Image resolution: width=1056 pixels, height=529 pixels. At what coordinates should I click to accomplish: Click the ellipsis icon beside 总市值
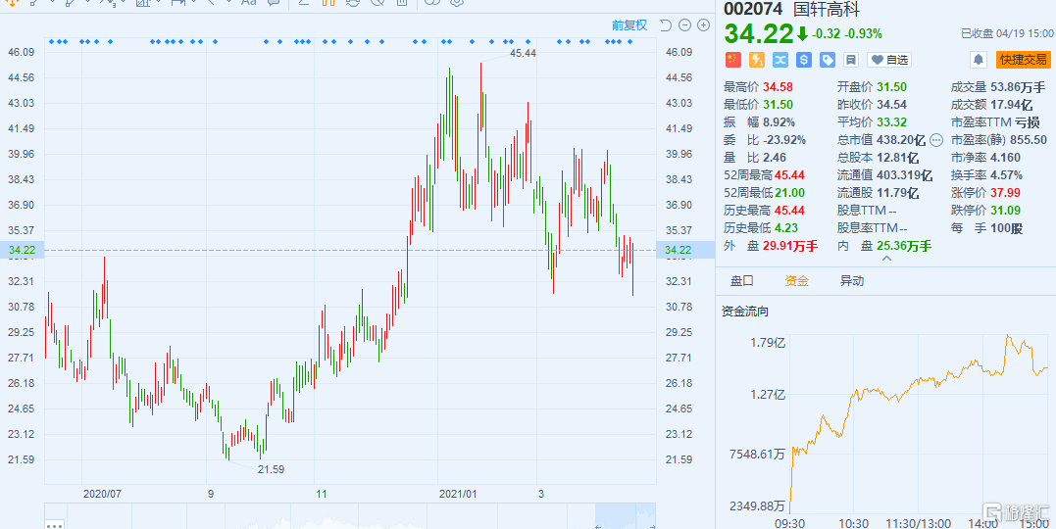[936, 140]
